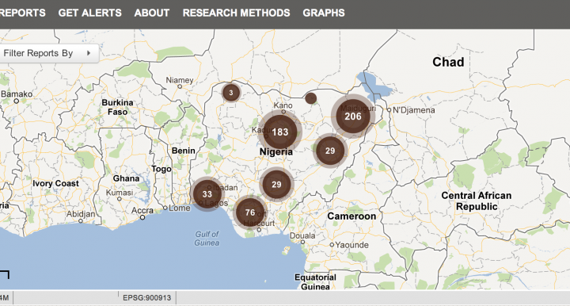Image resolution: width=570 pixels, height=306 pixels.
Task: Click the small unnumbered marker east of Kano
Action: pos(311,98)
